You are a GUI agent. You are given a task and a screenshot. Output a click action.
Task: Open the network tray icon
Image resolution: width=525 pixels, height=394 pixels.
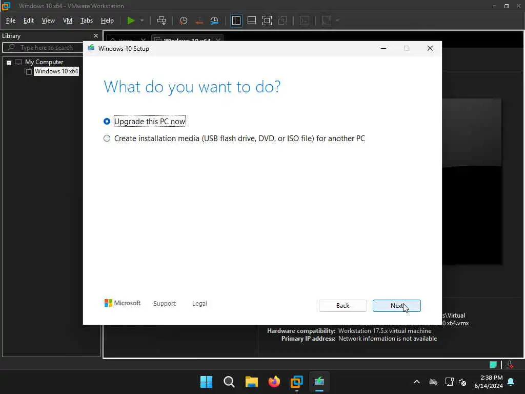[449, 382]
